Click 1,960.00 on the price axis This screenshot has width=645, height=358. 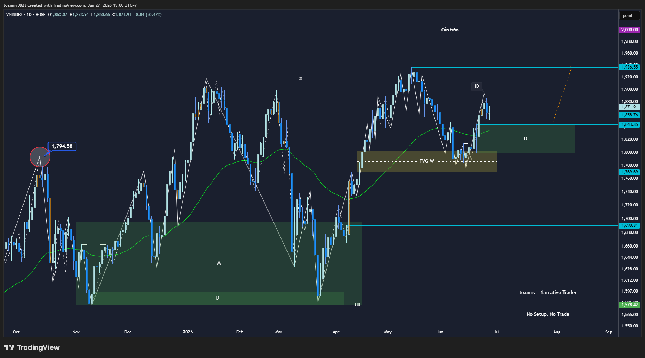coord(630,53)
